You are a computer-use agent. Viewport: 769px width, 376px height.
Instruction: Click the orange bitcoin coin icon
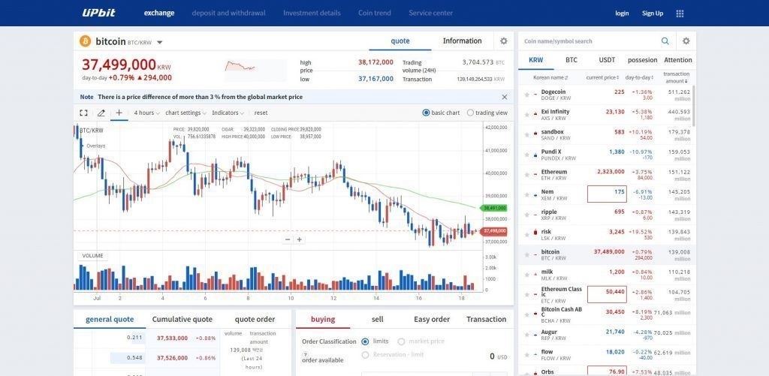(x=86, y=41)
